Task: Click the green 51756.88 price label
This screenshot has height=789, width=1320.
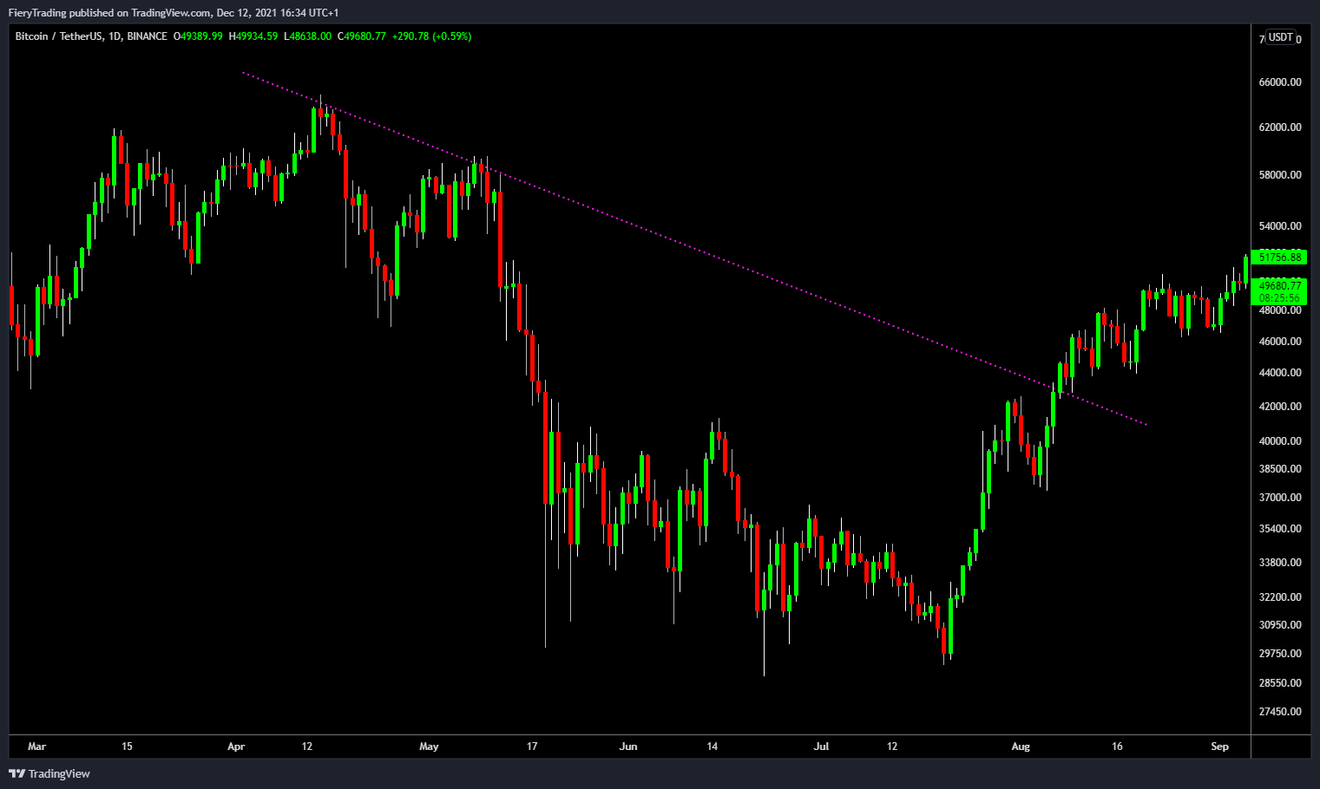Action: click(x=1280, y=257)
